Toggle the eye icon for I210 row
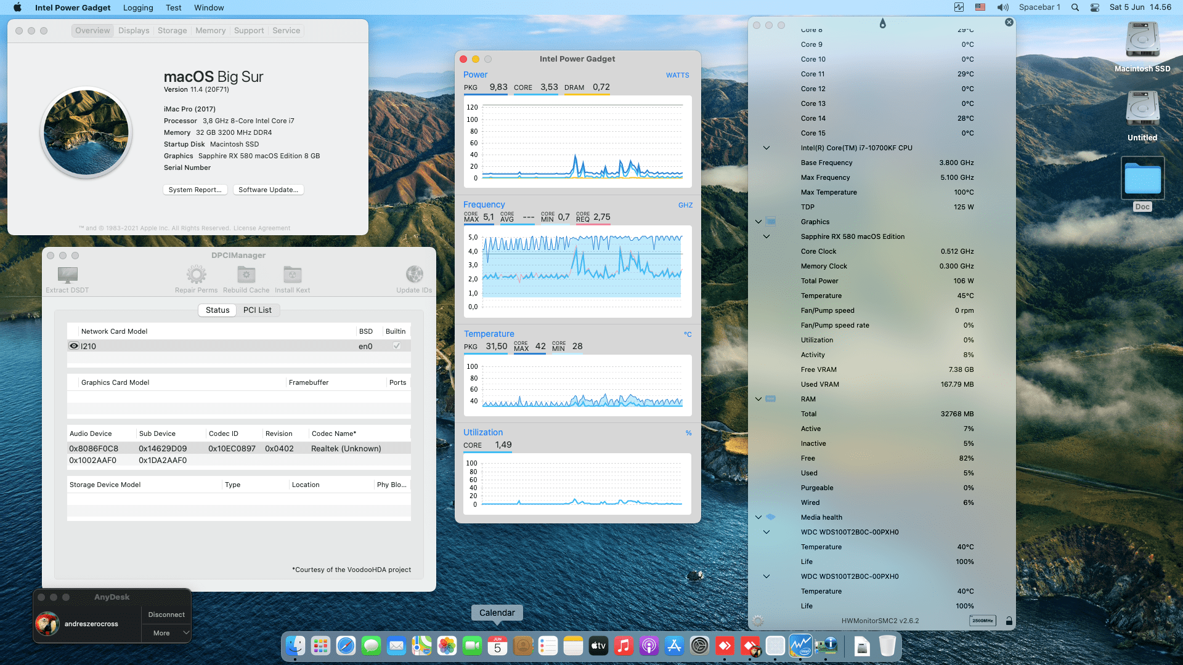Viewport: 1183px width, 665px height. pyautogui.click(x=74, y=346)
